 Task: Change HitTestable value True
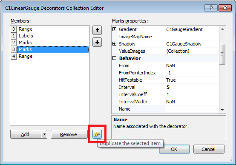pos(192,80)
